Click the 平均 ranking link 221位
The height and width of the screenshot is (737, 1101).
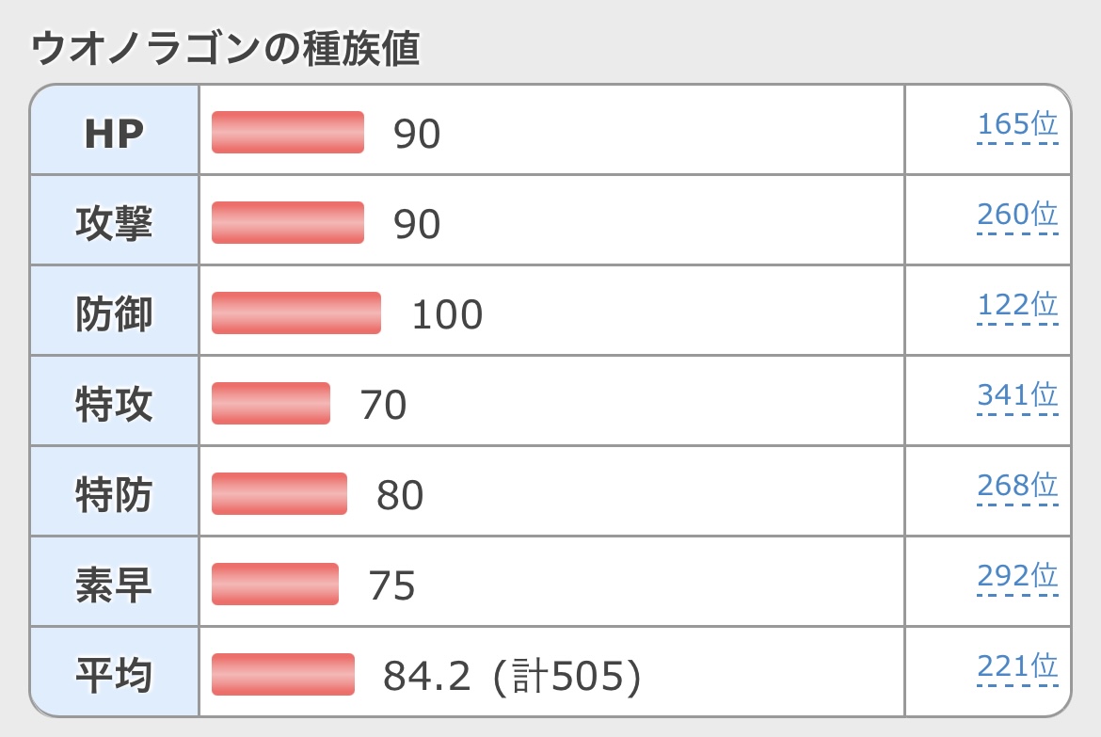[1017, 667]
